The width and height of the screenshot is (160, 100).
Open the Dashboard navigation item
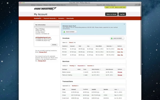pos(37,18)
